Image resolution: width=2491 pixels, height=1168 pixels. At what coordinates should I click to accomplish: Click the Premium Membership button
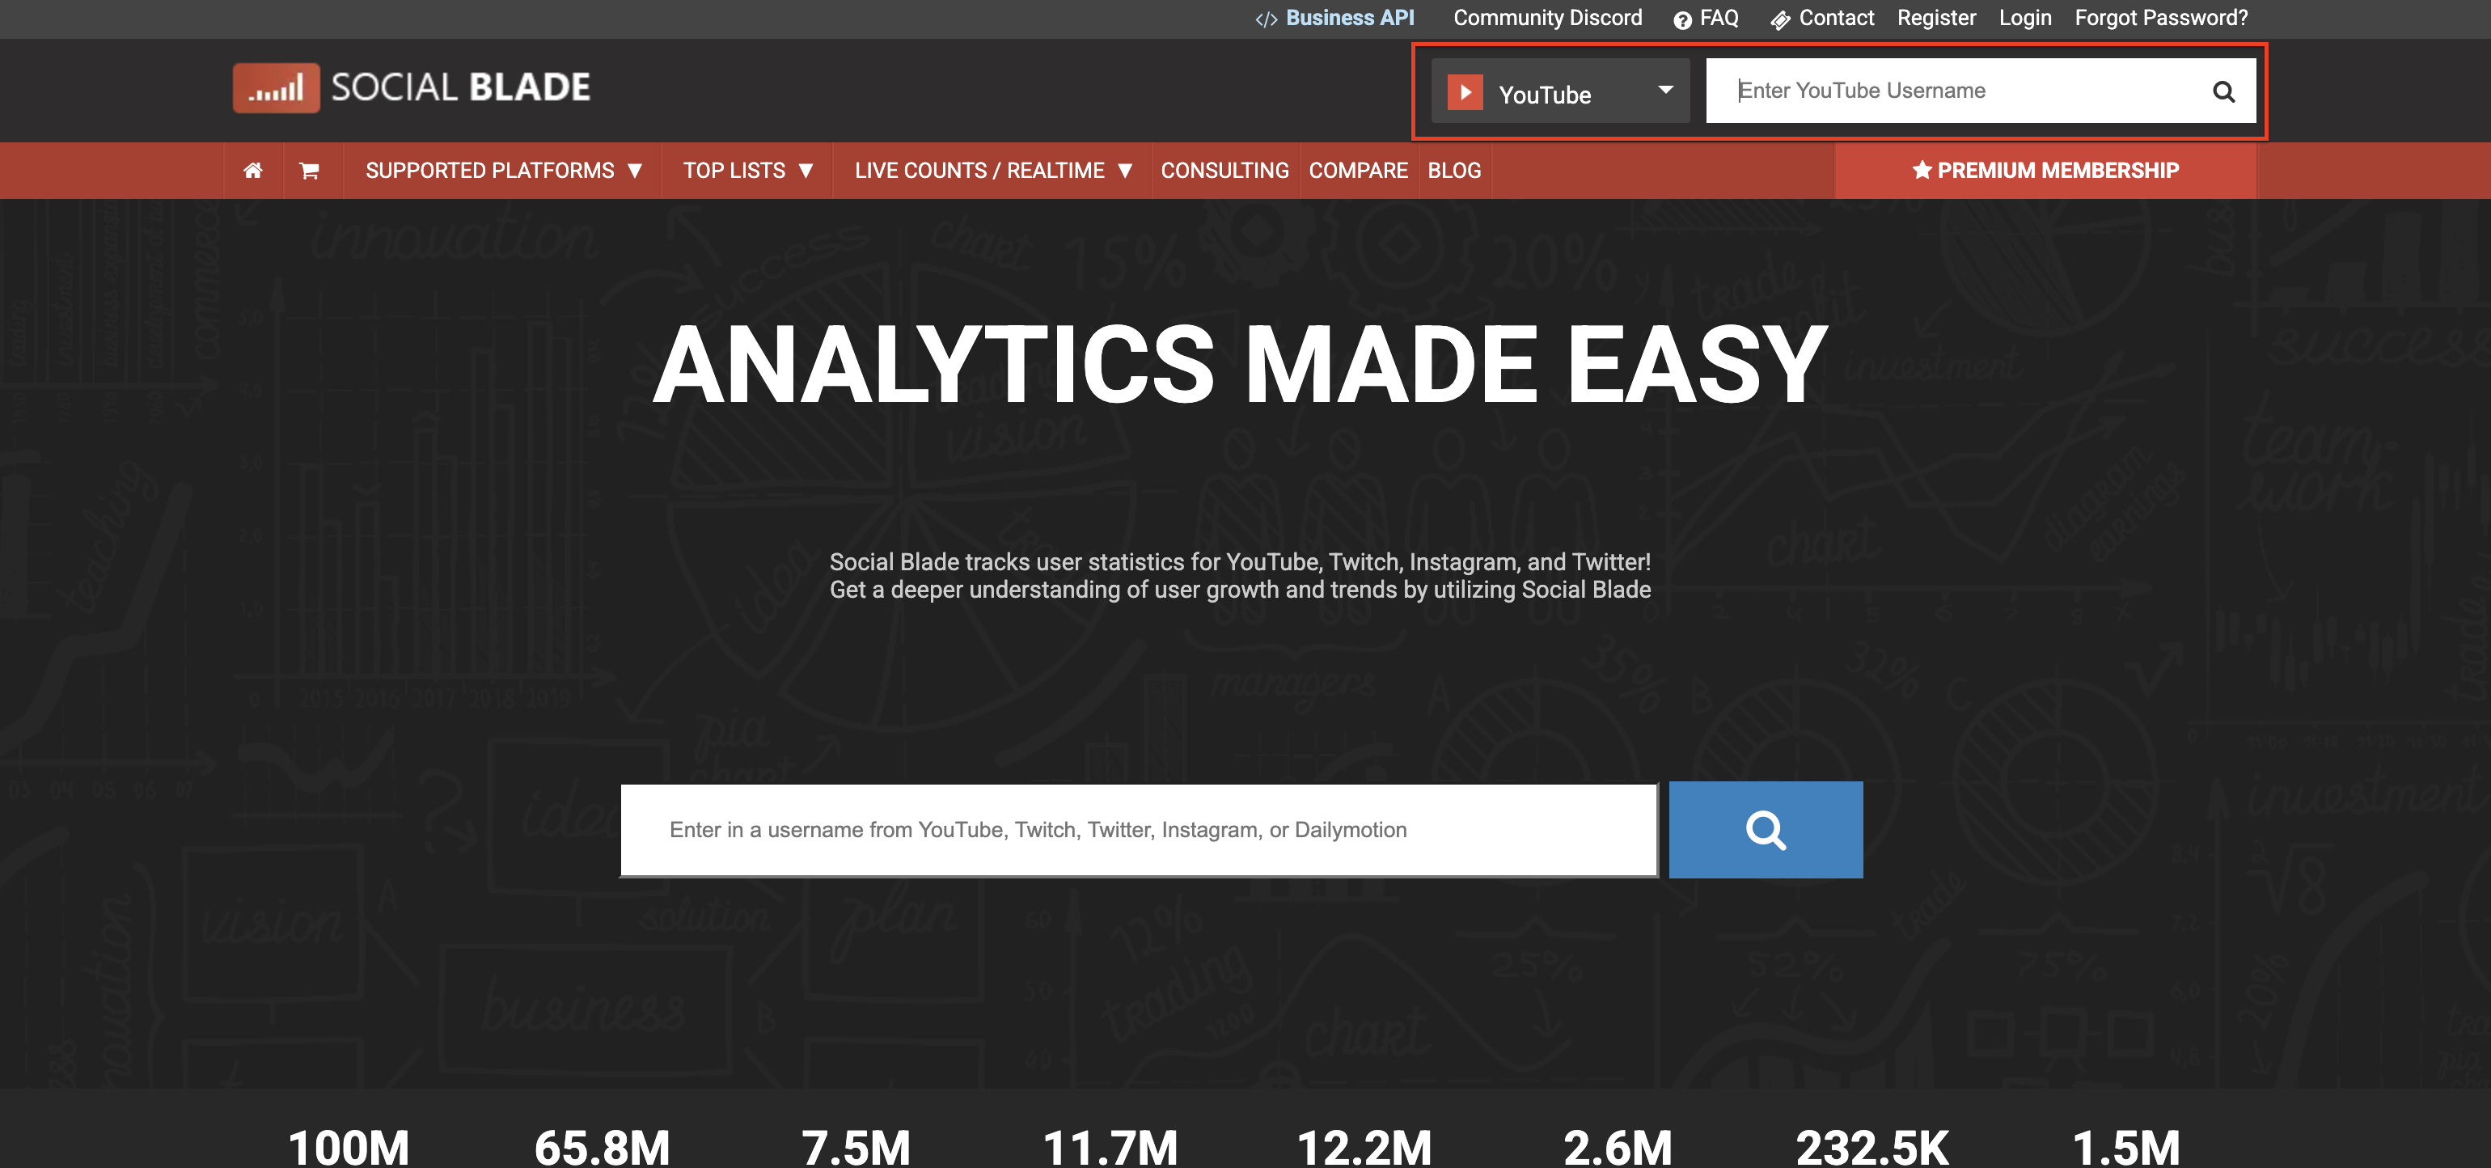[2045, 170]
